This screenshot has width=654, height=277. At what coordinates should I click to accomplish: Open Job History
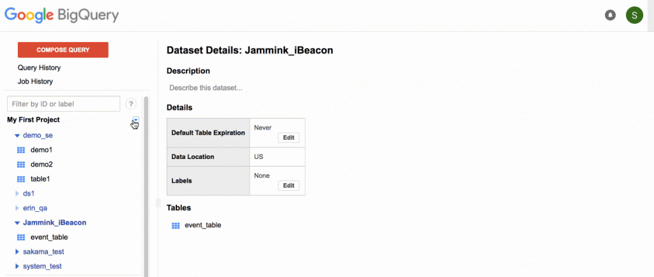coord(35,81)
